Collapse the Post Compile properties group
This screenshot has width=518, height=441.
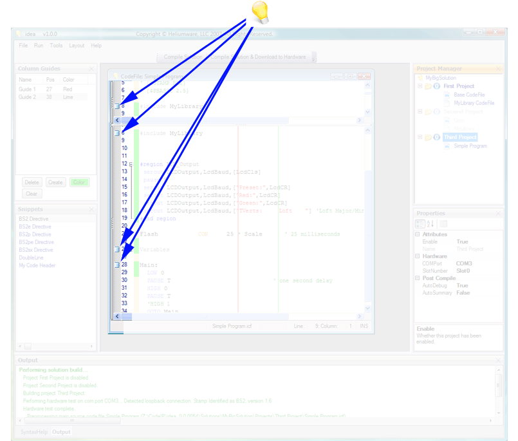point(417,277)
